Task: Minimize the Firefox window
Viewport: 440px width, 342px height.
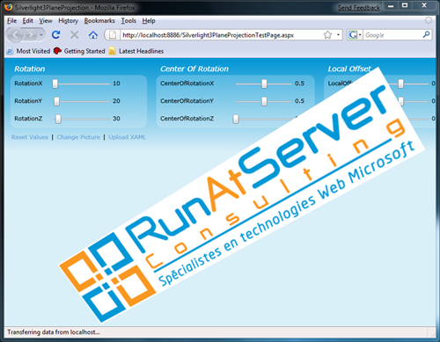Action: (391, 6)
